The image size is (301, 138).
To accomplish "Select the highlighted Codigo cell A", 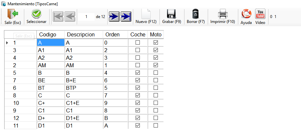I will coord(51,43).
